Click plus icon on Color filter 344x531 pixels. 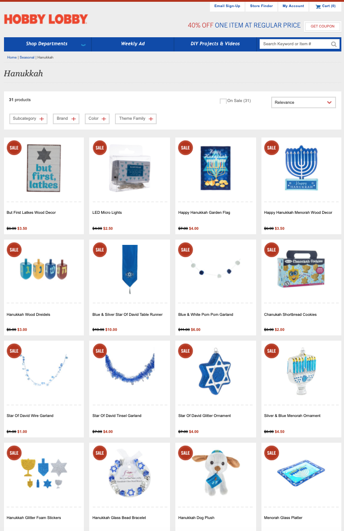104,119
